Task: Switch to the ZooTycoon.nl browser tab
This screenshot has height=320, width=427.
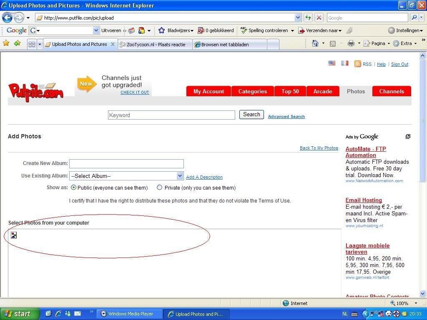Action: (156, 44)
